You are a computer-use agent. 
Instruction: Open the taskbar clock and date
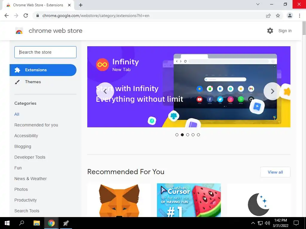280,223
